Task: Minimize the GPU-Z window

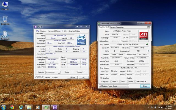Action: pyautogui.click(x=139, y=23)
